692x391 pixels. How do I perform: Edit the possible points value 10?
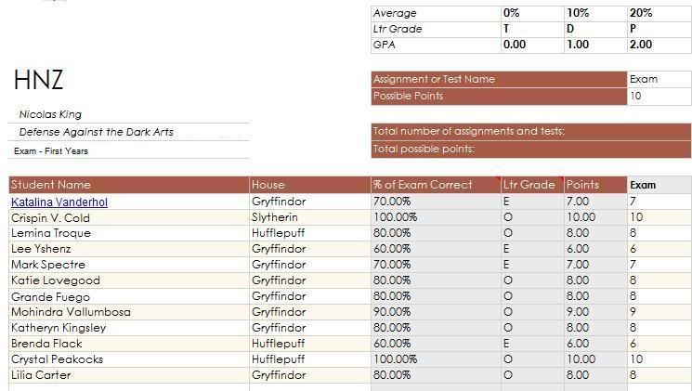[x=659, y=97]
